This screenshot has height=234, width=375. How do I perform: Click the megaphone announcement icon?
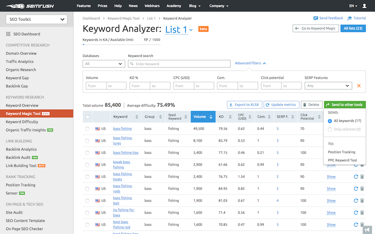367,230
